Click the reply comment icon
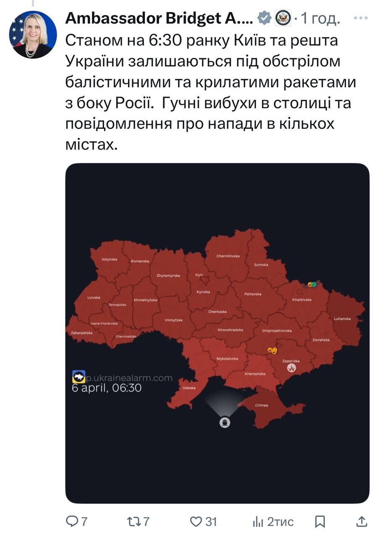The height and width of the screenshot is (537, 379). coord(72,521)
